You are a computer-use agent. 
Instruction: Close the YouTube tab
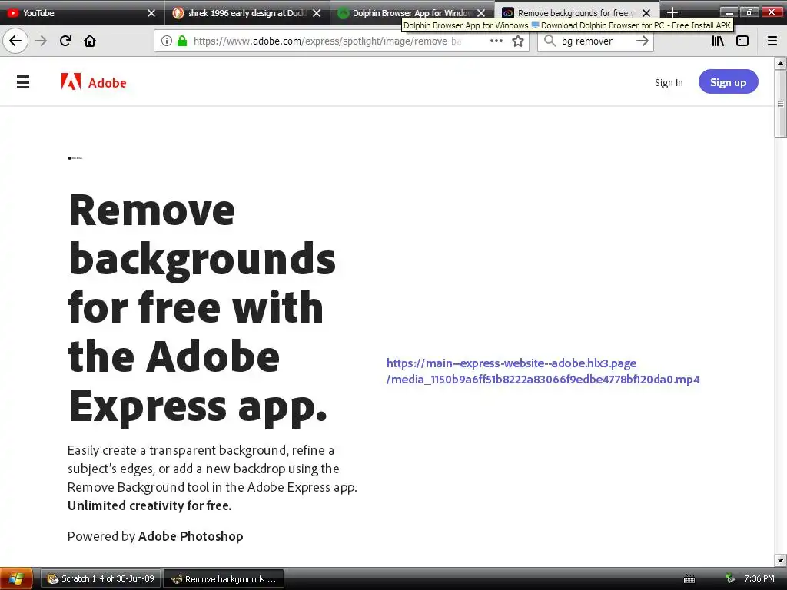(151, 13)
